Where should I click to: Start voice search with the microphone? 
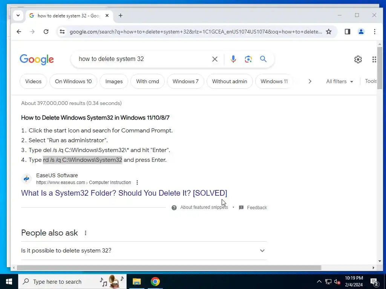coord(233,59)
